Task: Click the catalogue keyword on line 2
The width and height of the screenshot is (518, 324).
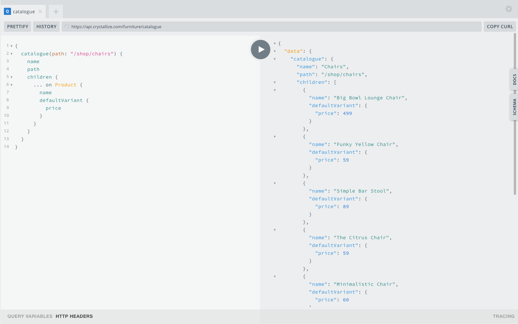Action: click(x=35, y=54)
